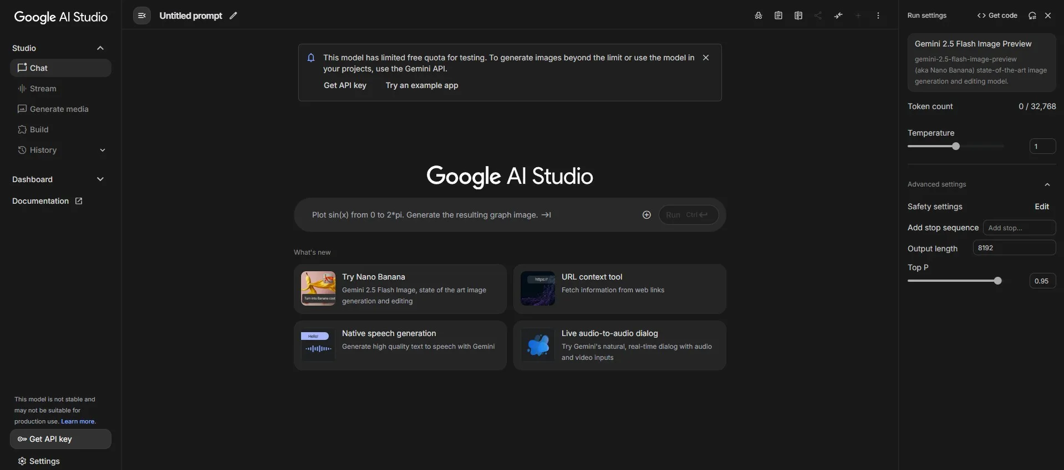This screenshot has width=1064, height=470.
Task: Click the Top P slider handle
Action: click(x=997, y=281)
